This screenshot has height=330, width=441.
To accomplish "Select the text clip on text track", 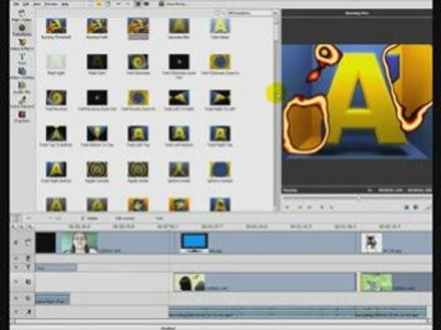I will (x=56, y=268).
